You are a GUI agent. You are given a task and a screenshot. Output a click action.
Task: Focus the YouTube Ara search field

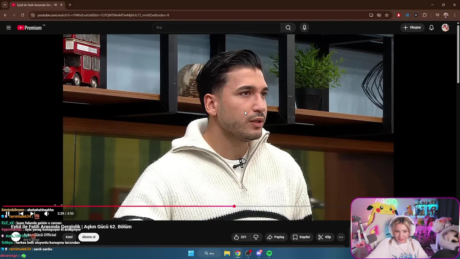217,28
